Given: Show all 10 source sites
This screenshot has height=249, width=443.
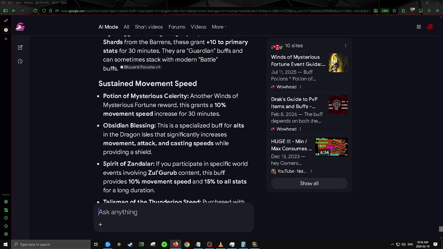Looking at the screenshot, I should coord(309,184).
